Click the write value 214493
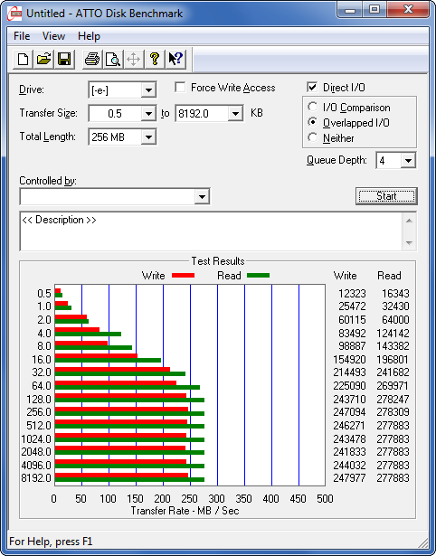The image size is (436, 556). click(x=349, y=372)
